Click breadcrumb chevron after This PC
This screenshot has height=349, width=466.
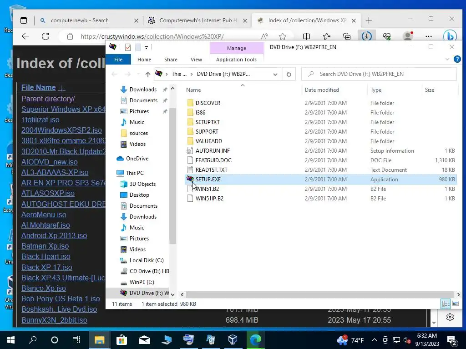192,74
